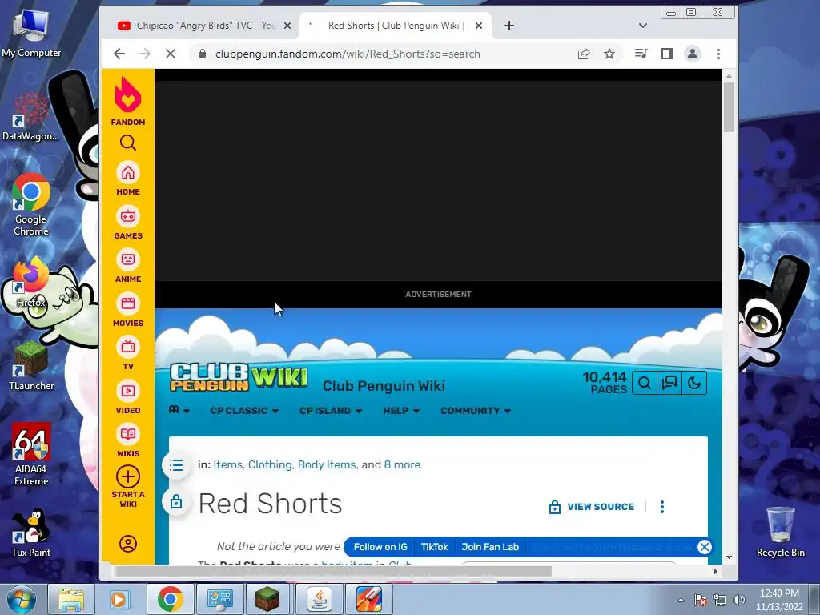Viewport: 820px width, 615px height.
Task: Stop loading the page
Action: [170, 54]
